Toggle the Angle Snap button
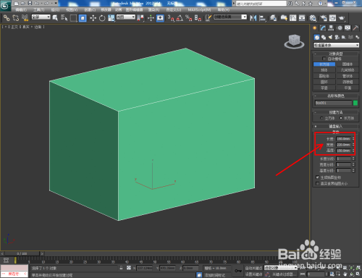The image size is (362, 278). (180, 18)
